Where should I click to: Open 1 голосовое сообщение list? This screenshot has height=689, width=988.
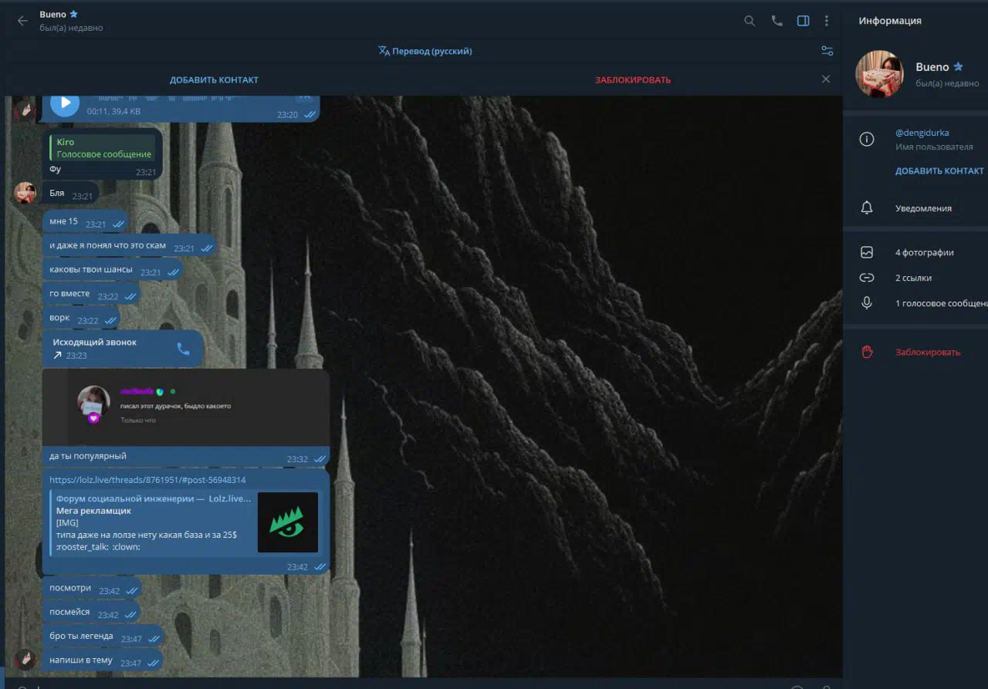[941, 303]
